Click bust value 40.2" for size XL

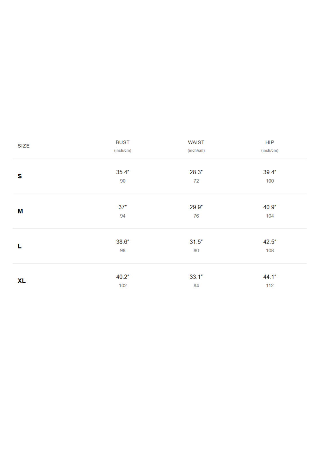(122, 277)
